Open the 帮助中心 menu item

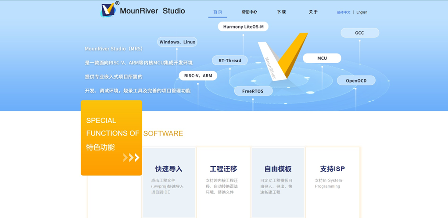click(x=249, y=12)
